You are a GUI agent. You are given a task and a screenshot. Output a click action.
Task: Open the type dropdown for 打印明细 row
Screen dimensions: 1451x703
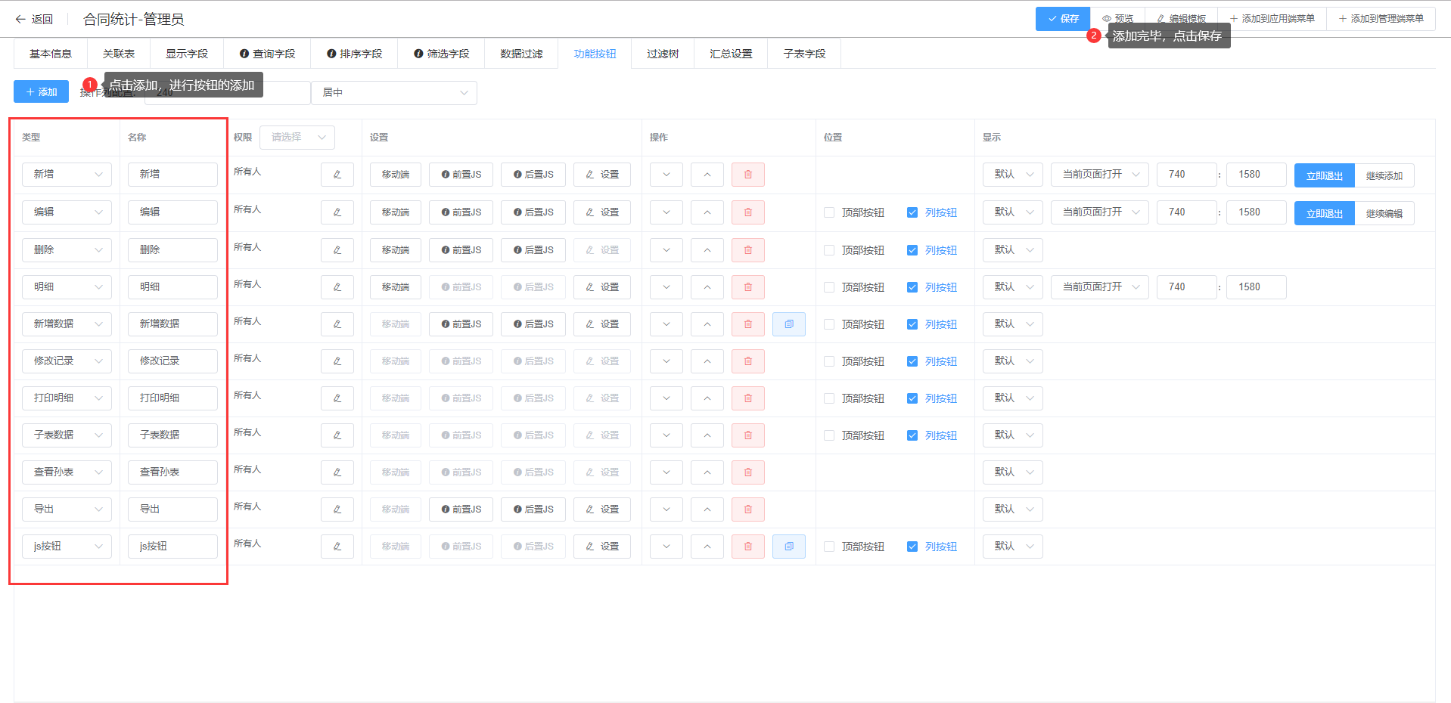tap(67, 398)
